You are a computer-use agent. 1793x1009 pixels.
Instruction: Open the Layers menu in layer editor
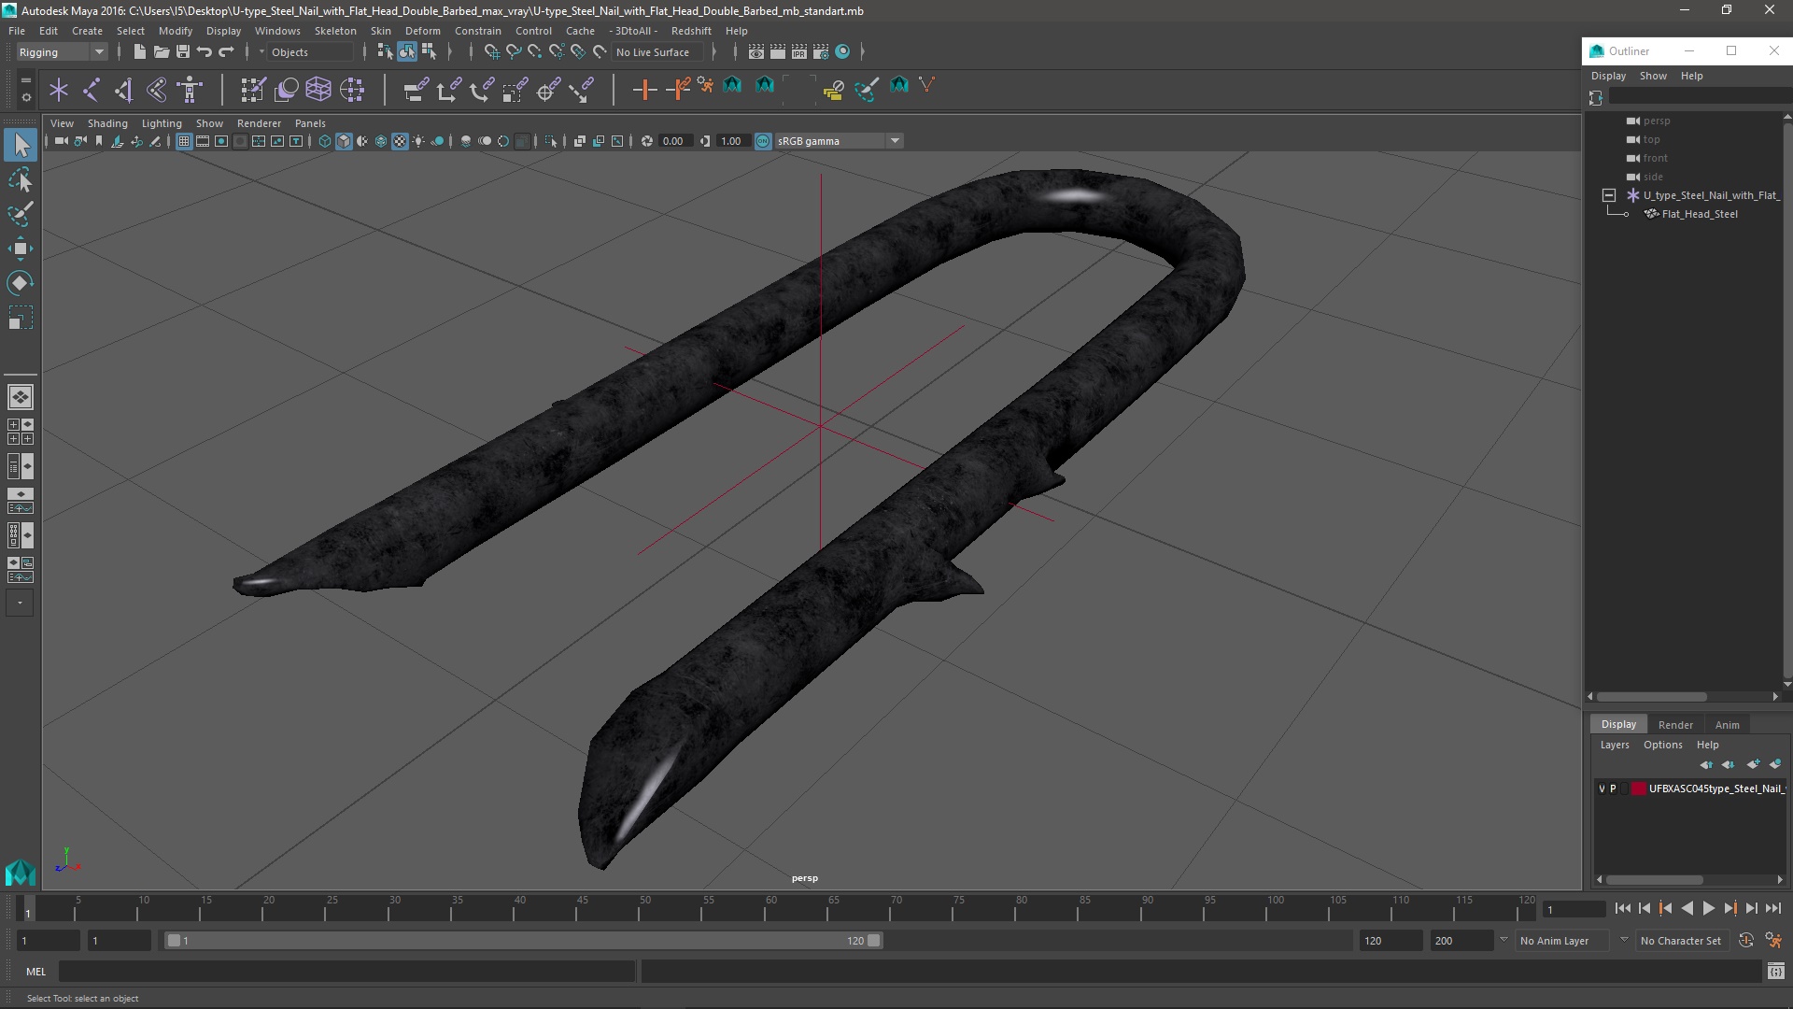(x=1615, y=745)
